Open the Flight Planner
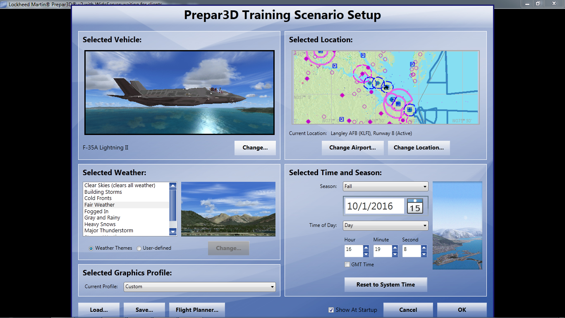The image size is (565, 318). pyautogui.click(x=197, y=310)
